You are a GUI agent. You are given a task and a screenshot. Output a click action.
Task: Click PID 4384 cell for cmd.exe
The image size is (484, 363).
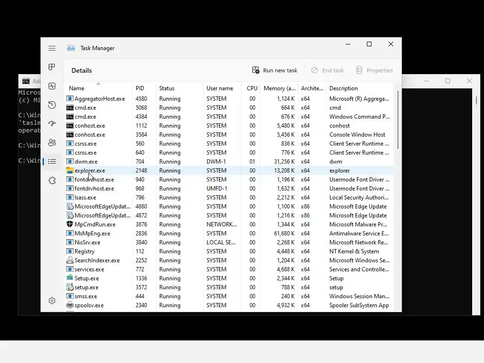141,117
